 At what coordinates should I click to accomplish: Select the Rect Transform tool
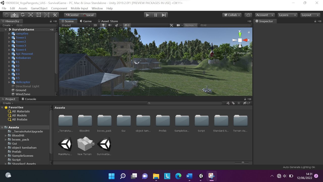pos(39,15)
